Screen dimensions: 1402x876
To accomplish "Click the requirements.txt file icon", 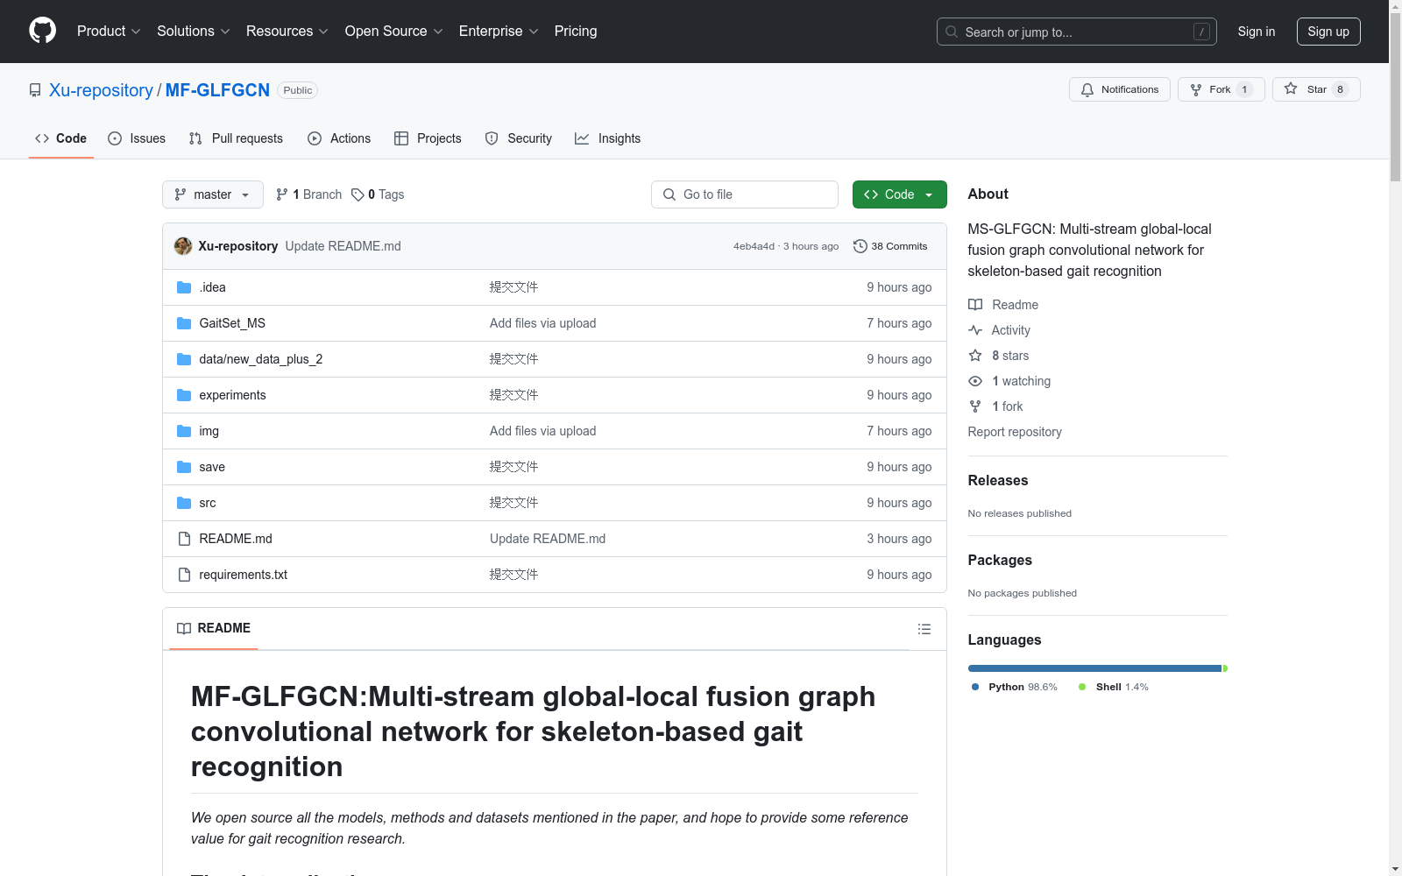I will coord(184,575).
